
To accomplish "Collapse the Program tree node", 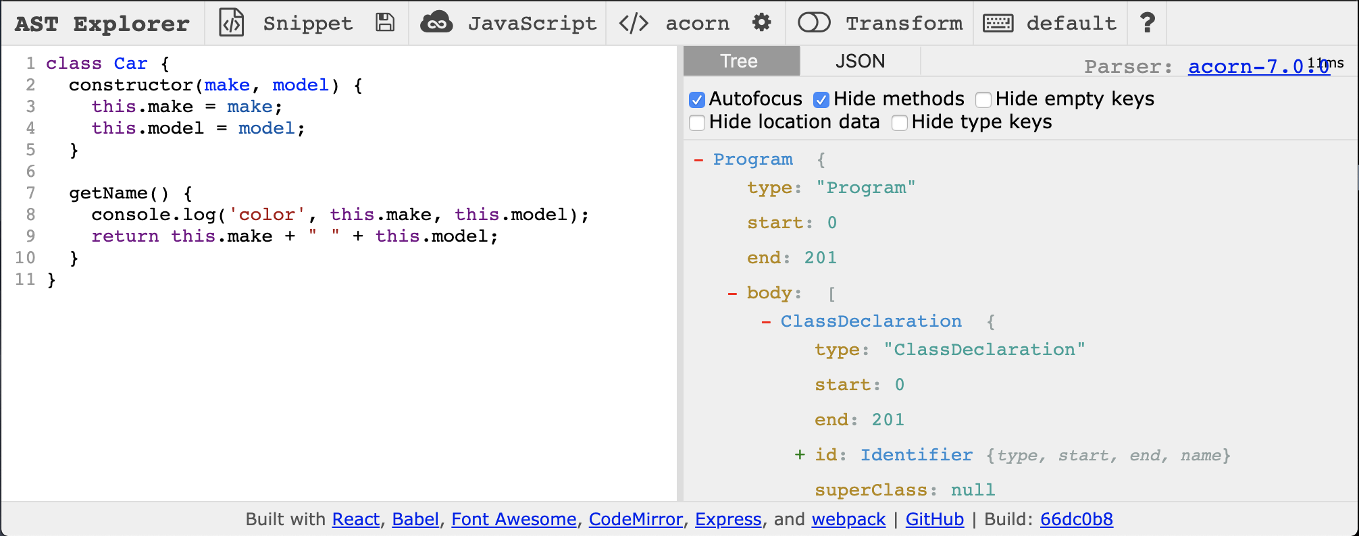I will [698, 160].
